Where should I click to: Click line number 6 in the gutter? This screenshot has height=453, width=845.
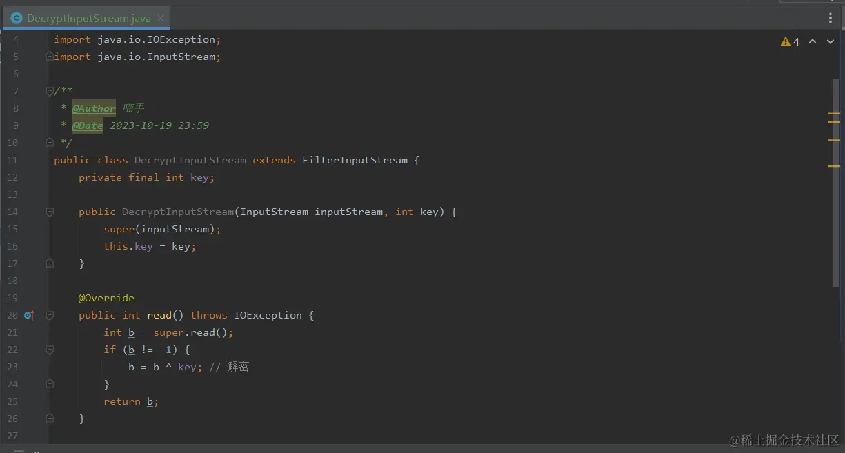[15, 74]
